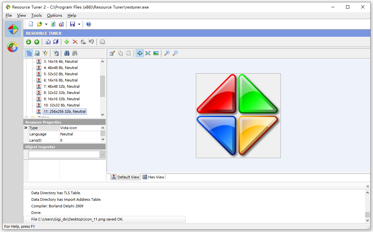Create a new file with the blank page icon
Screen dimensions: 373x232
31,24
